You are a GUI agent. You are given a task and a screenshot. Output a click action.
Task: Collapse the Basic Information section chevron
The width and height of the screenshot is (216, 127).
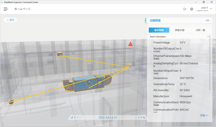[208, 37]
